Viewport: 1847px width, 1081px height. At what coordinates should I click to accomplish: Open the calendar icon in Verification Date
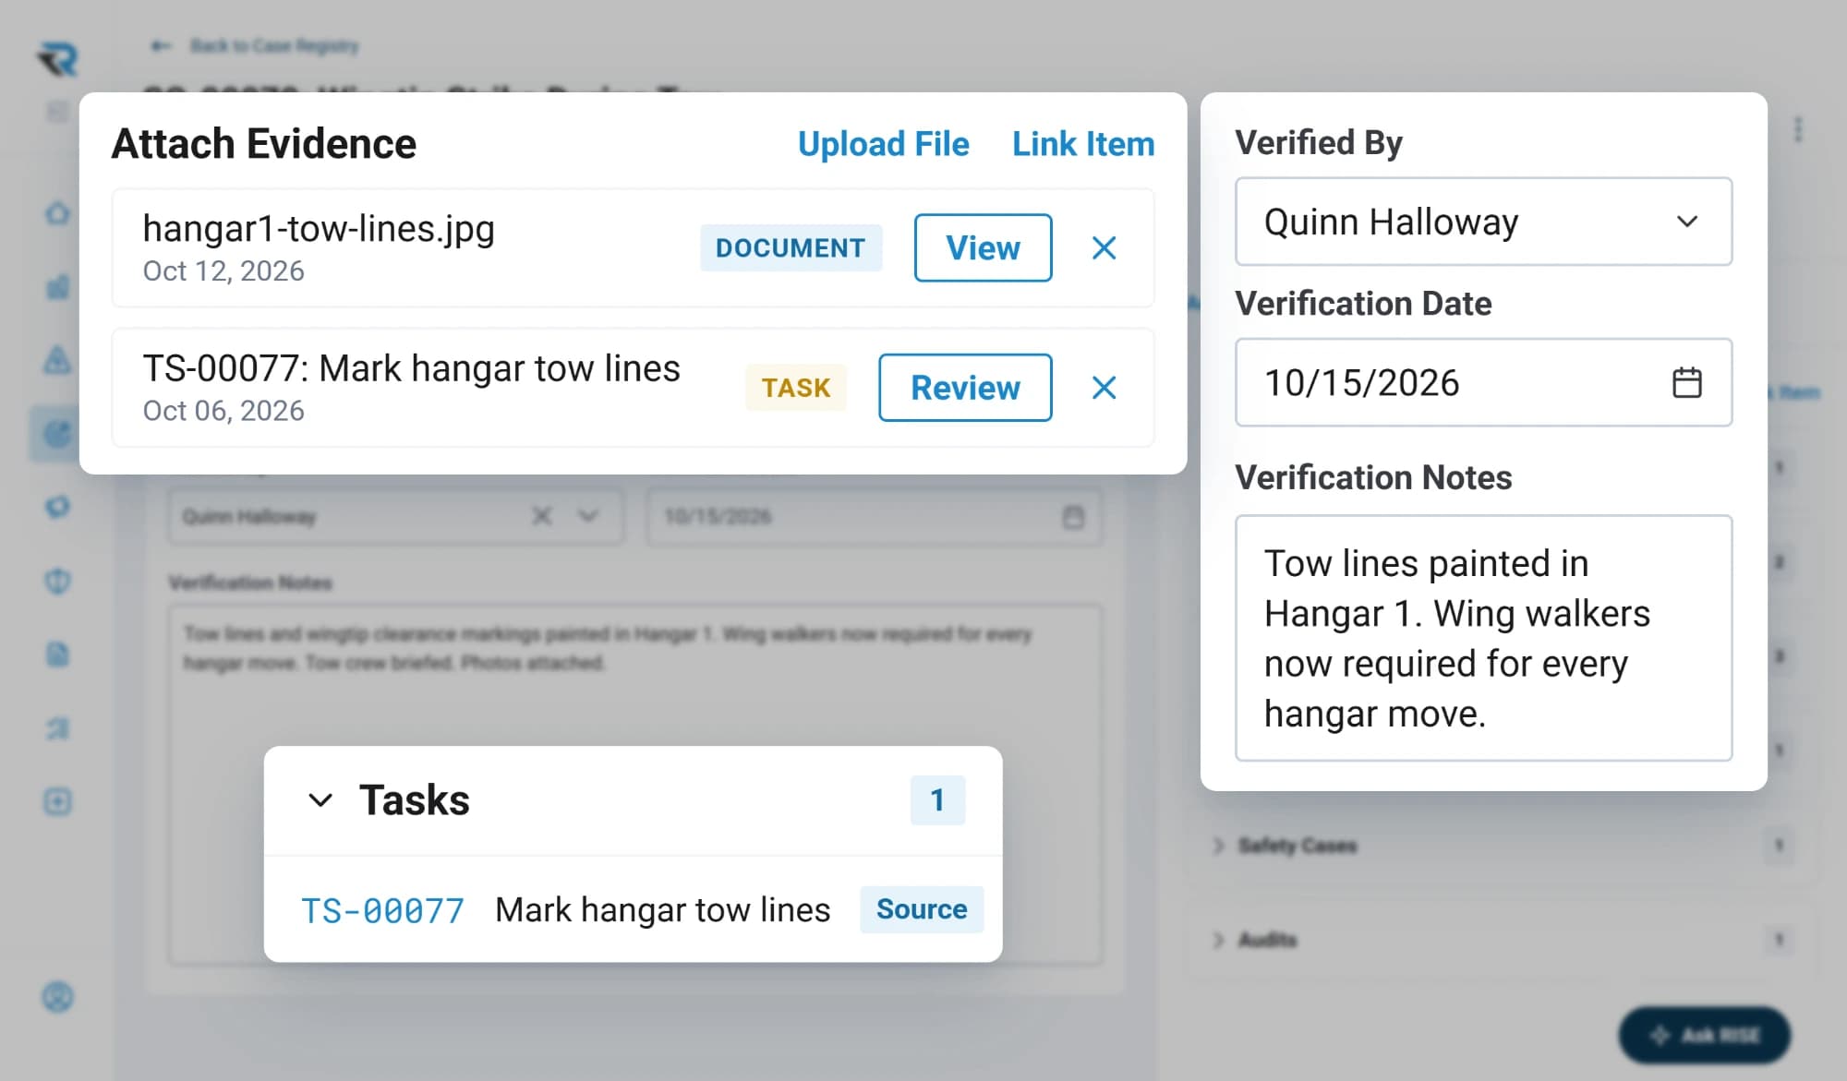pyautogui.click(x=1686, y=382)
